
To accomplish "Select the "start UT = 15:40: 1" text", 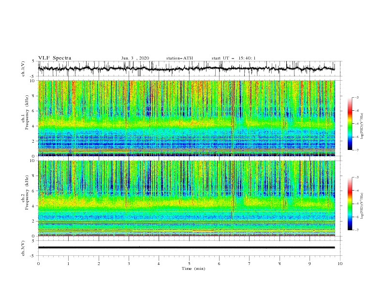I will pyautogui.click(x=234, y=58).
